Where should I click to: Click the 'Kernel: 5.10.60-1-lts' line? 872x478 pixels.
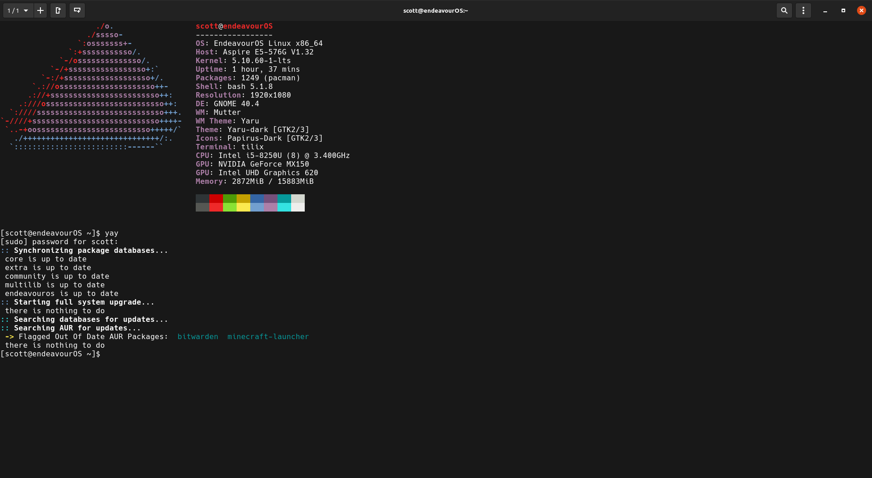243,61
